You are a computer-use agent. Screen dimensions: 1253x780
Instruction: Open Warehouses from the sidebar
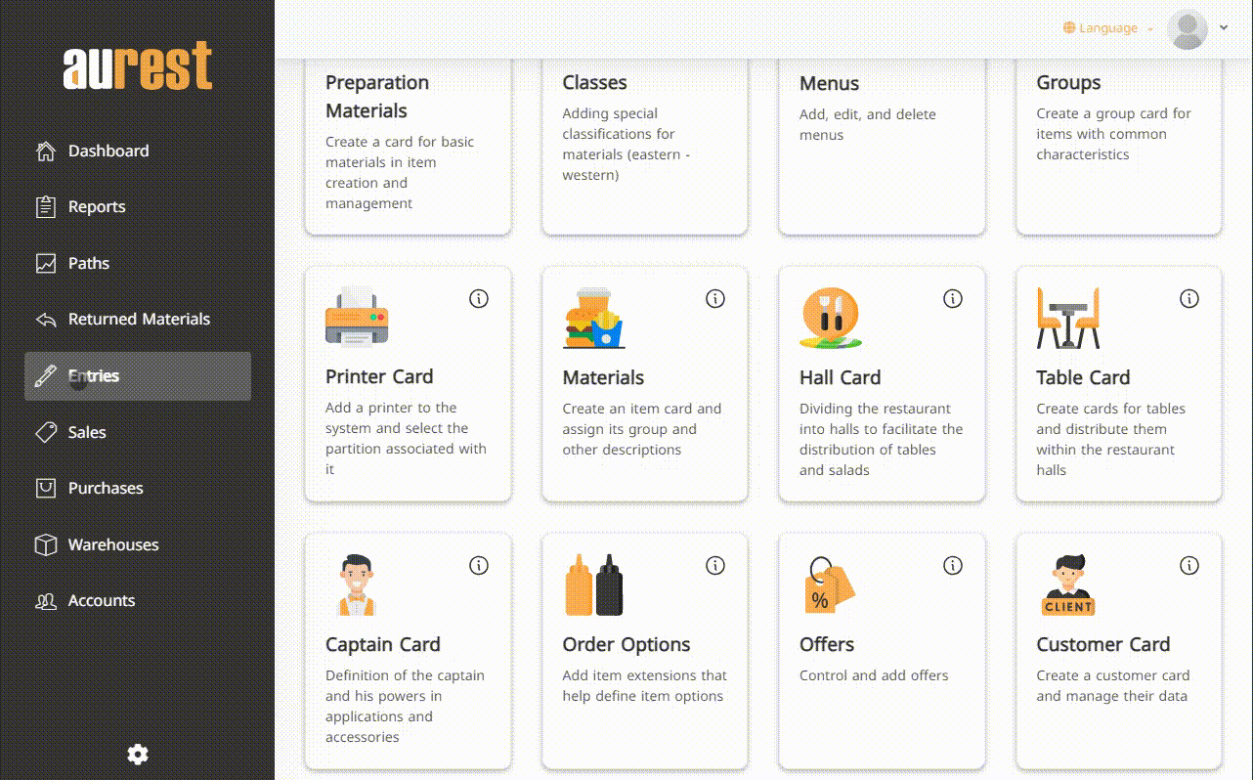pos(112,544)
